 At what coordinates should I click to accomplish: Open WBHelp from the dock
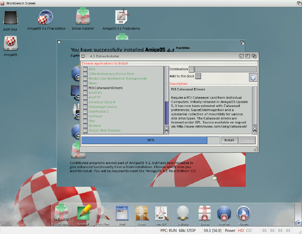tap(182, 213)
